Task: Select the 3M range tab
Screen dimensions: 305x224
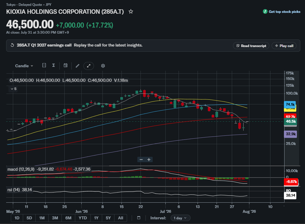Action: [x=55, y=218]
